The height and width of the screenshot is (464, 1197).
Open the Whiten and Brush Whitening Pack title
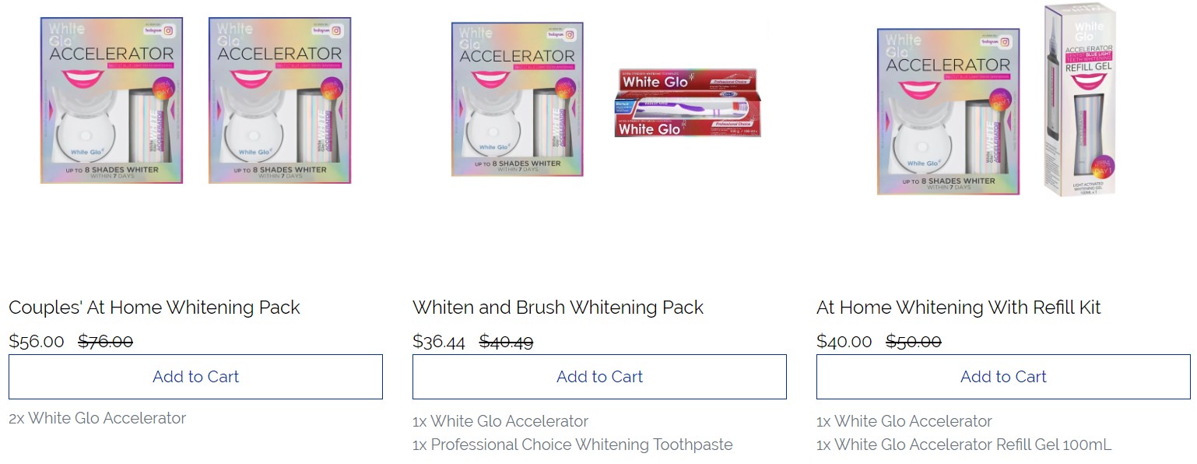coord(557,308)
